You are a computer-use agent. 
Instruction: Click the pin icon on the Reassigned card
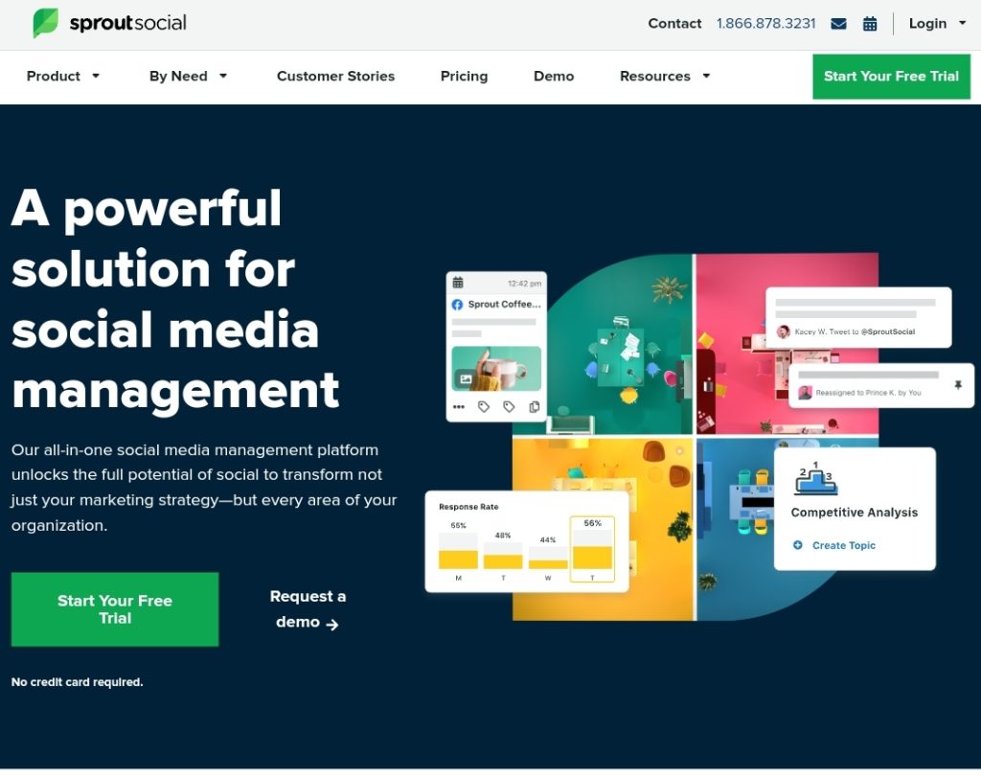pos(958,385)
